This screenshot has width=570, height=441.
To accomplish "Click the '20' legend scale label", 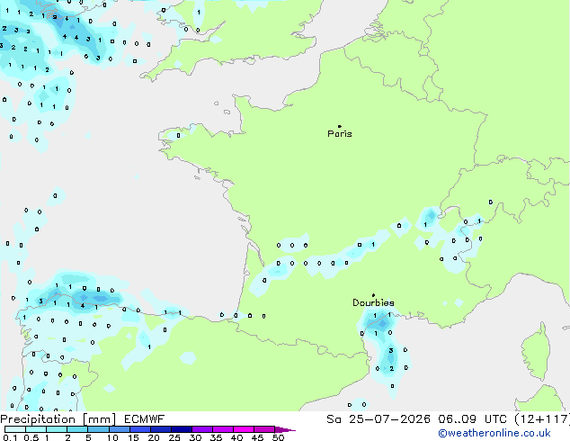I will 154,437.
